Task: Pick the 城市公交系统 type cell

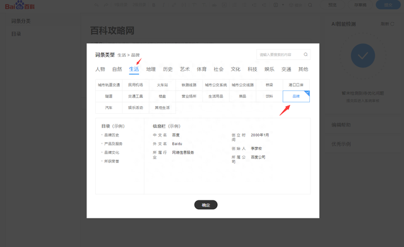Action: pos(216,85)
